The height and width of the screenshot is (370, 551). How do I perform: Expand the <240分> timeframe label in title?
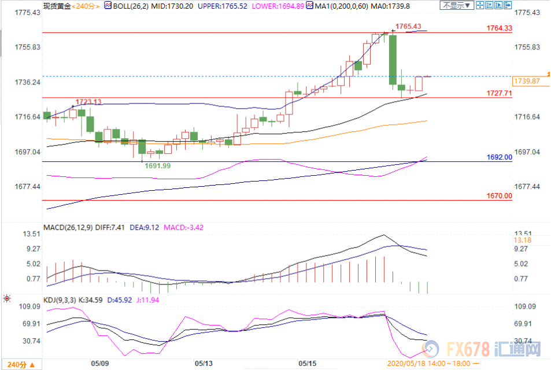click(x=86, y=5)
